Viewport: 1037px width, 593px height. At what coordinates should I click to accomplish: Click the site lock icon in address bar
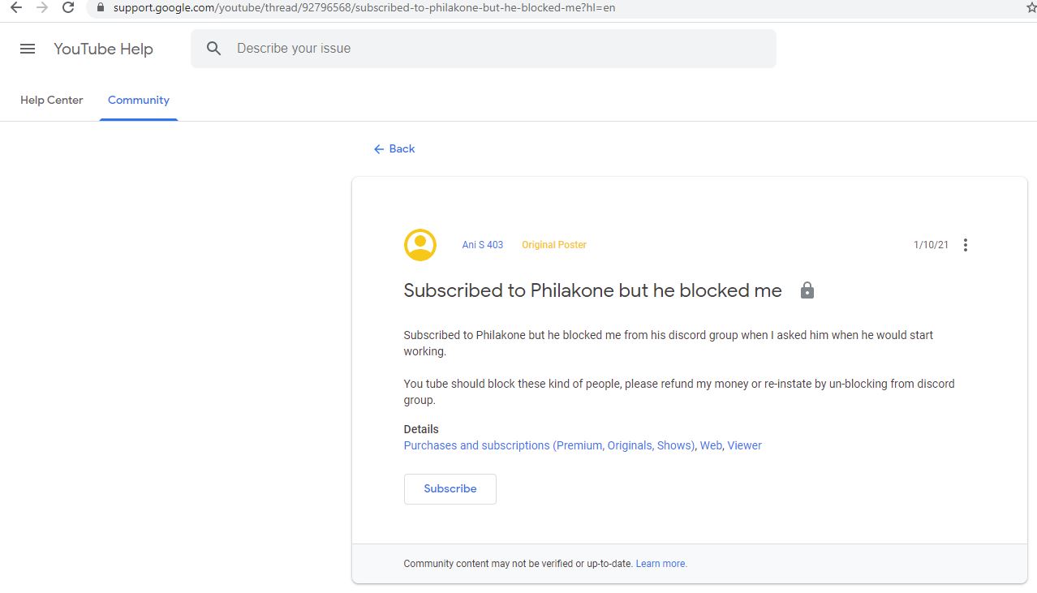point(101,7)
